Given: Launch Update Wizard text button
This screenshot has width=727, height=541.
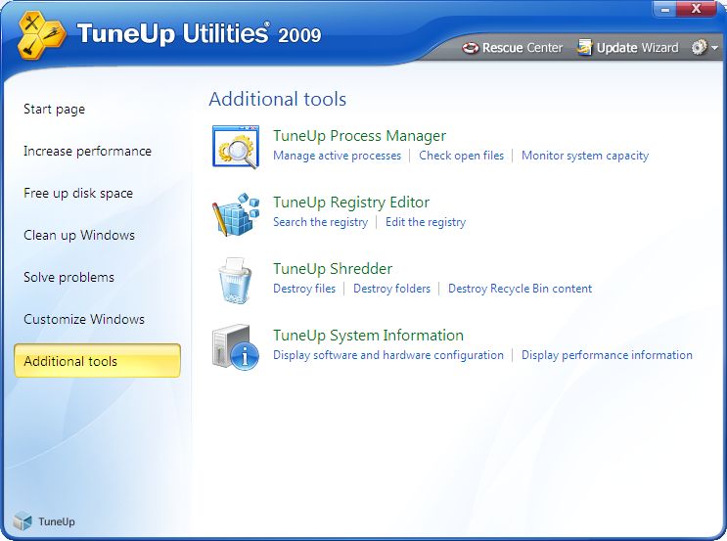Looking at the screenshot, I should point(637,48).
